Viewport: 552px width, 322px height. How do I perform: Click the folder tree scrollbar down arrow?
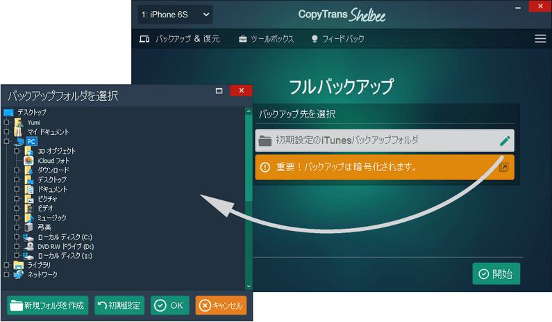point(249,286)
